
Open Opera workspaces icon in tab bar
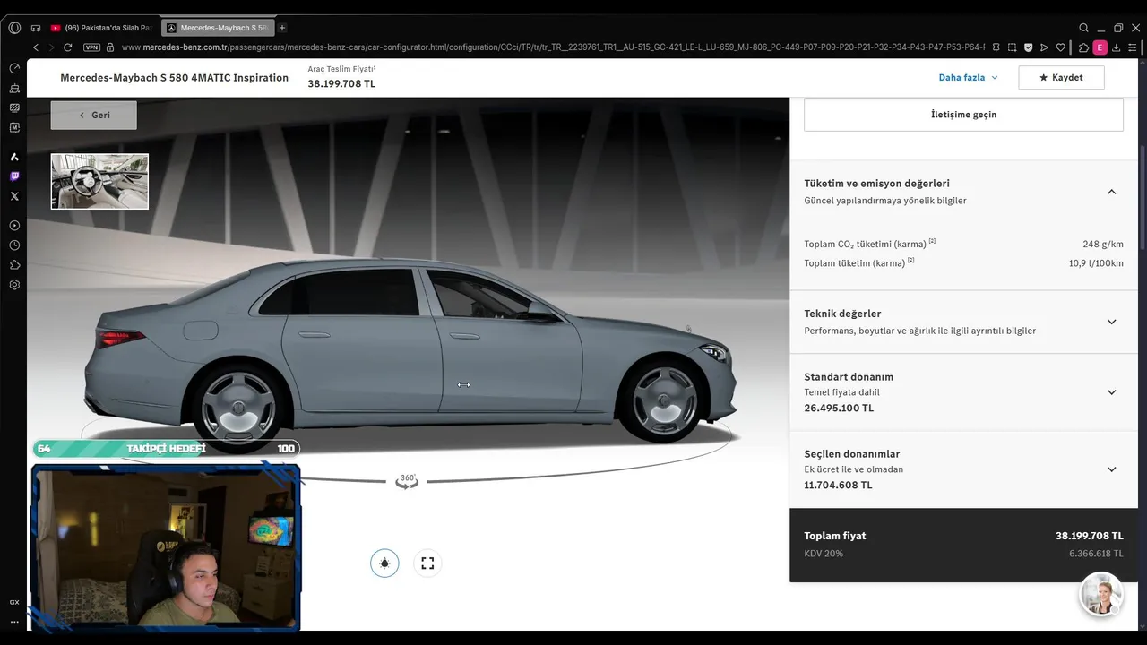(36, 28)
